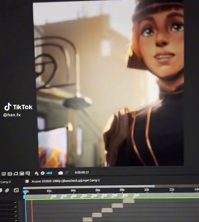
Task: Click the 10s mark on time ruler
Action: coord(147,190)
